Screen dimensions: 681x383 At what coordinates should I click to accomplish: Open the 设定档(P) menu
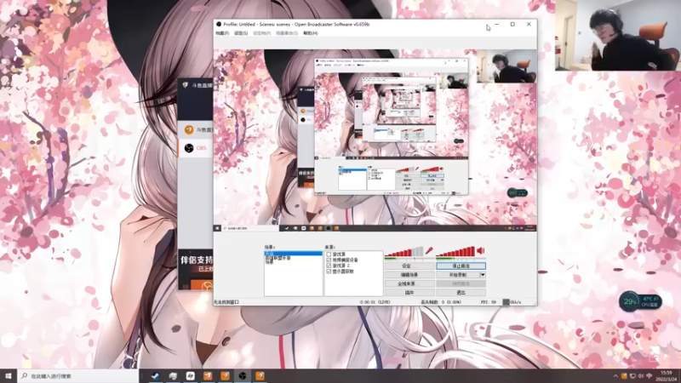click(x=262, y=33)
